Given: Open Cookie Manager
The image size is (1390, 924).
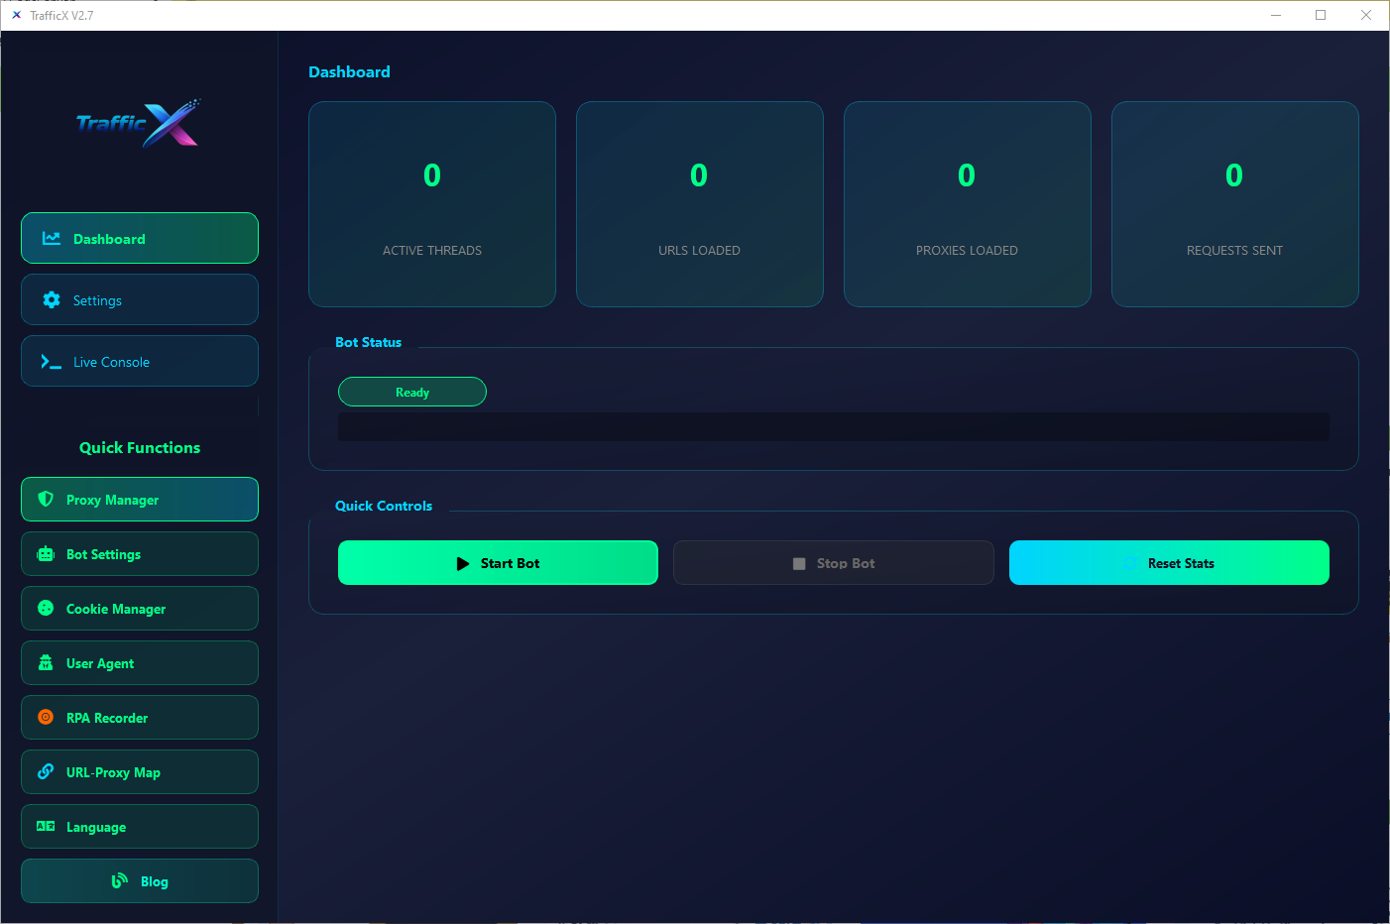Looking at the screenshot, I should (x=140, y=608).
